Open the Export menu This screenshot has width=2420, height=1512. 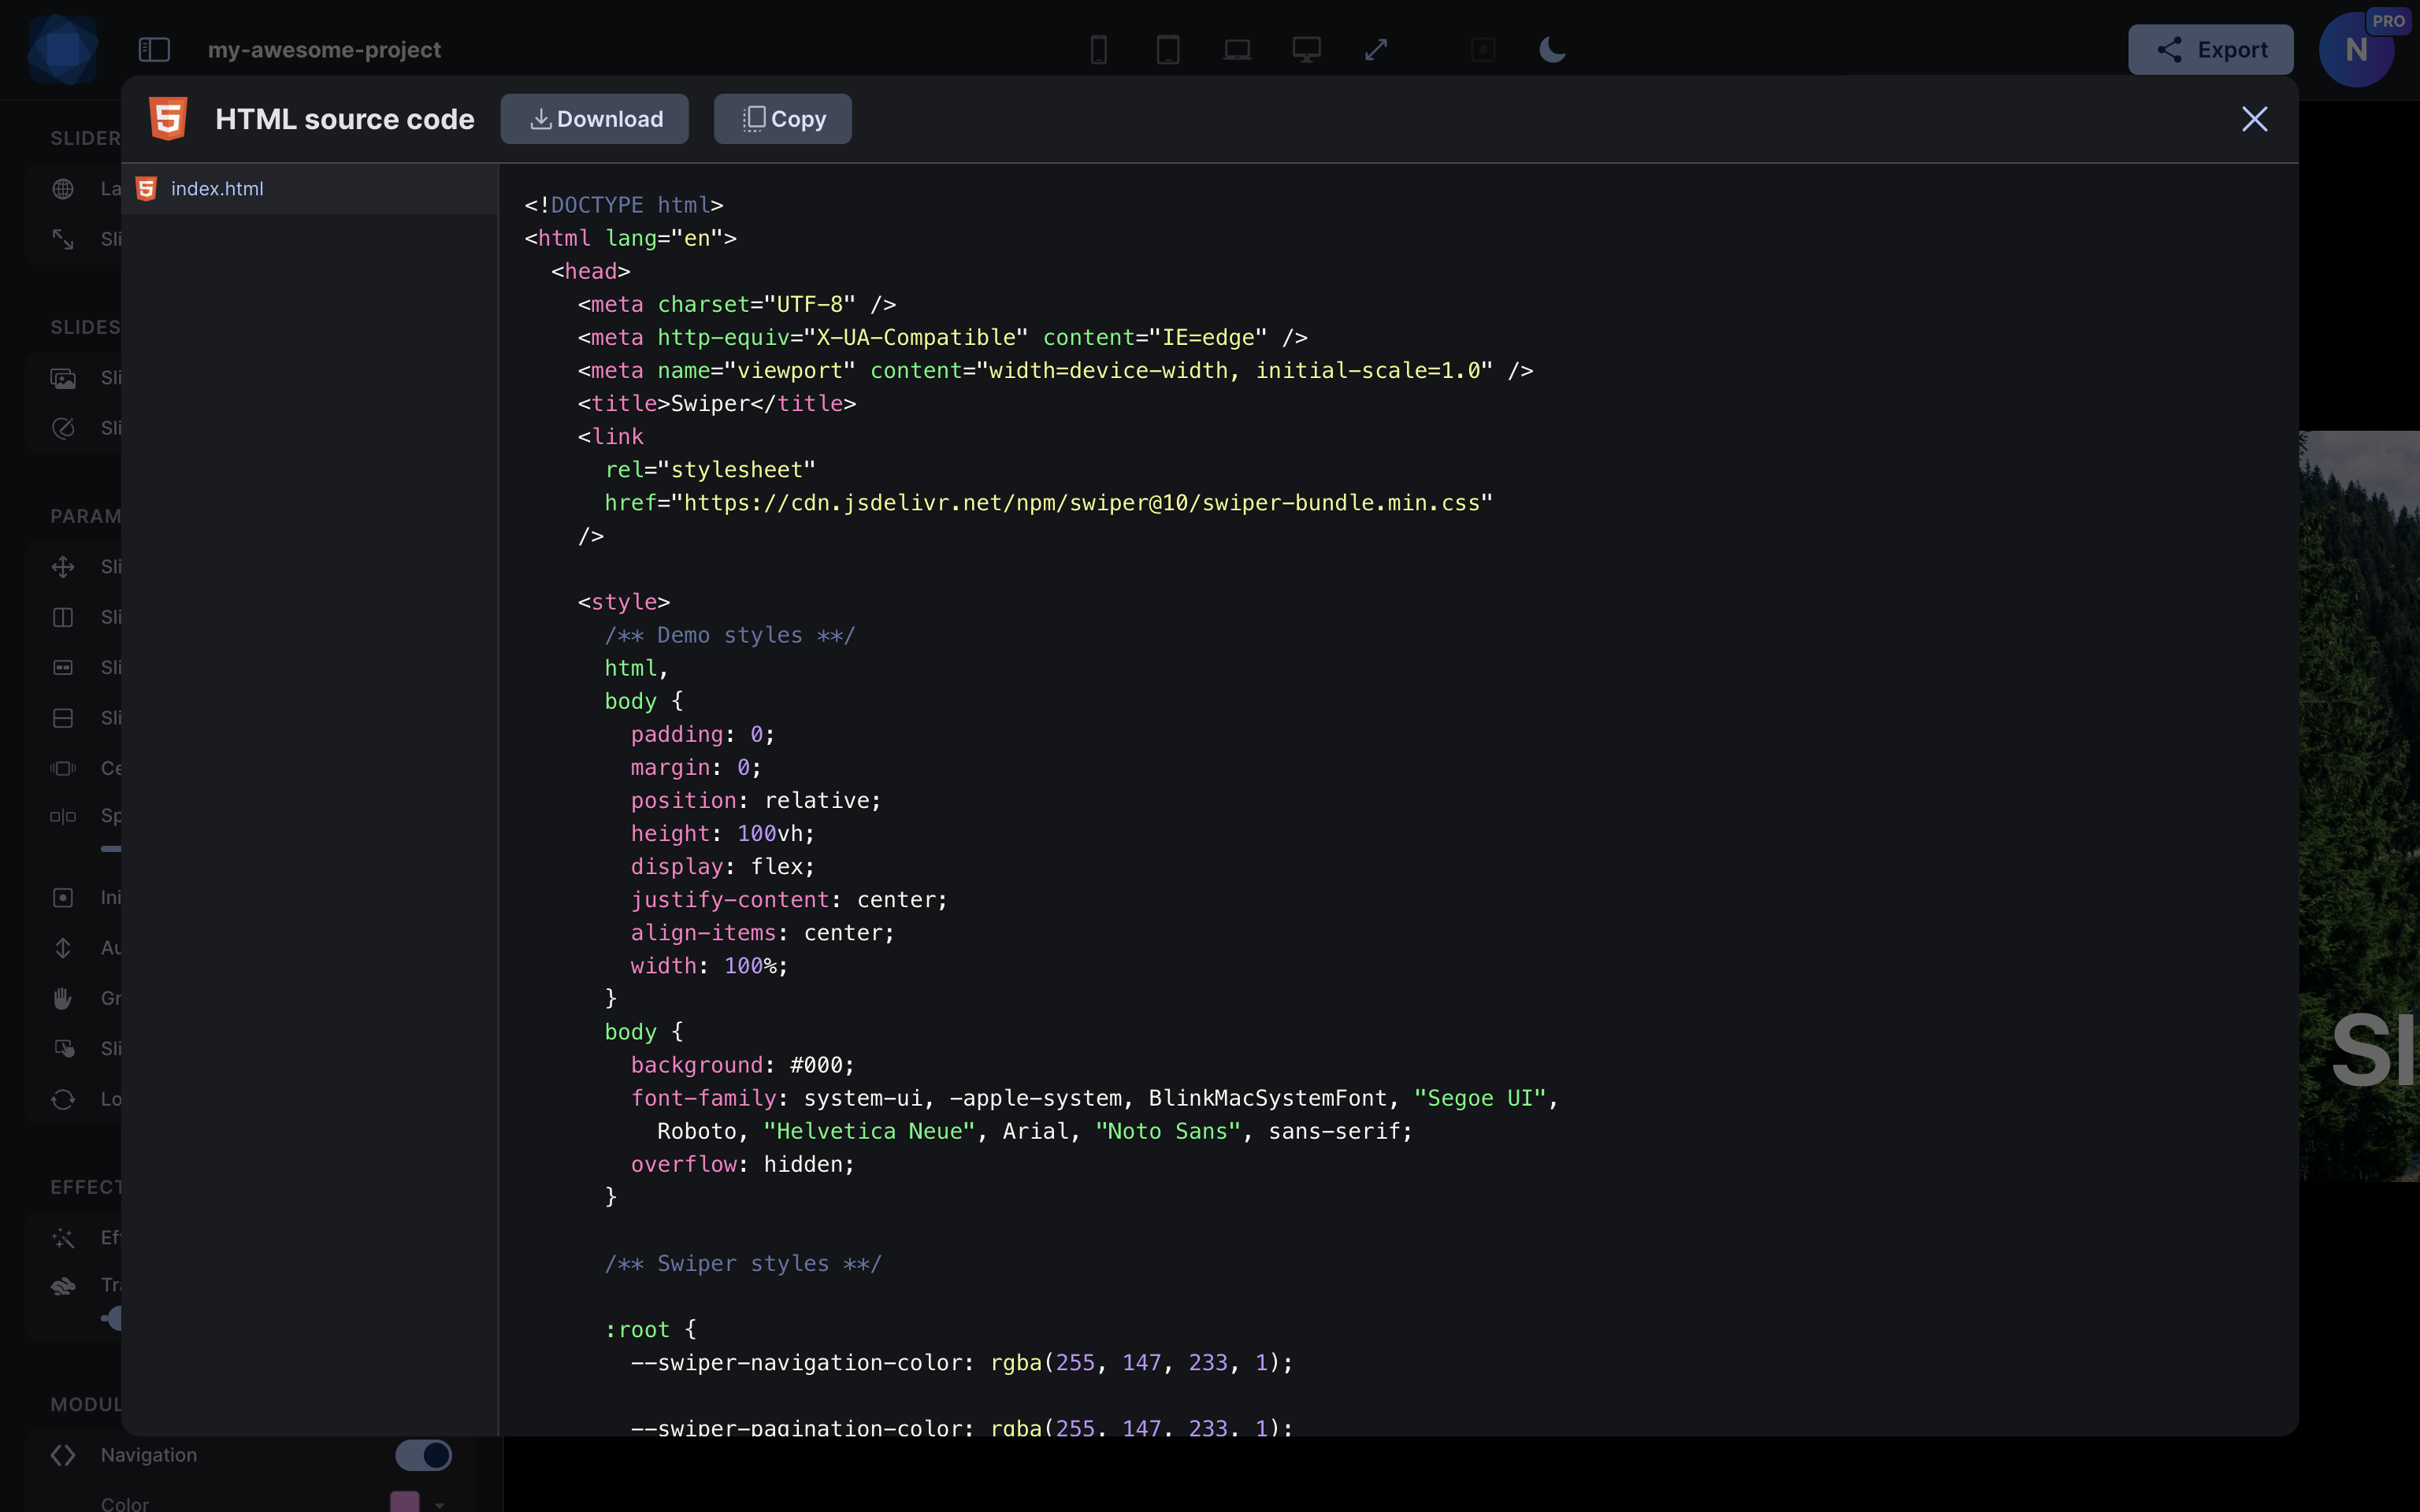pos(2210,49)
